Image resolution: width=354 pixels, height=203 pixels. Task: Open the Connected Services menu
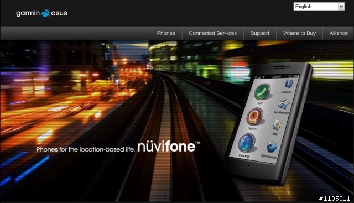(212, 33)
